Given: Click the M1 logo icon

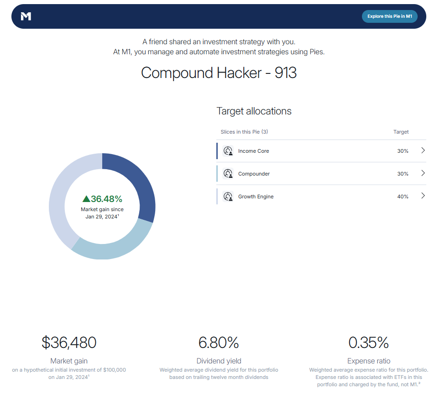Looking at the screenshot, I should [x=26, y=16].
